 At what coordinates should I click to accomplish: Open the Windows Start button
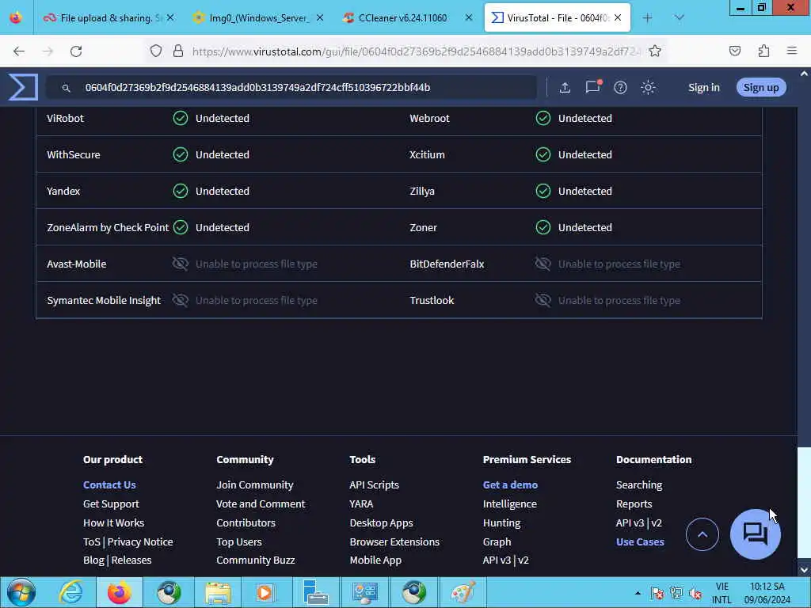pyautogui.click(x=21, y=592)
